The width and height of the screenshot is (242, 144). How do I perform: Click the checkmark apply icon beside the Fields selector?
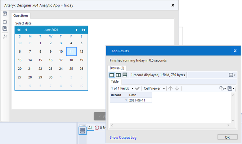[137, 89]
